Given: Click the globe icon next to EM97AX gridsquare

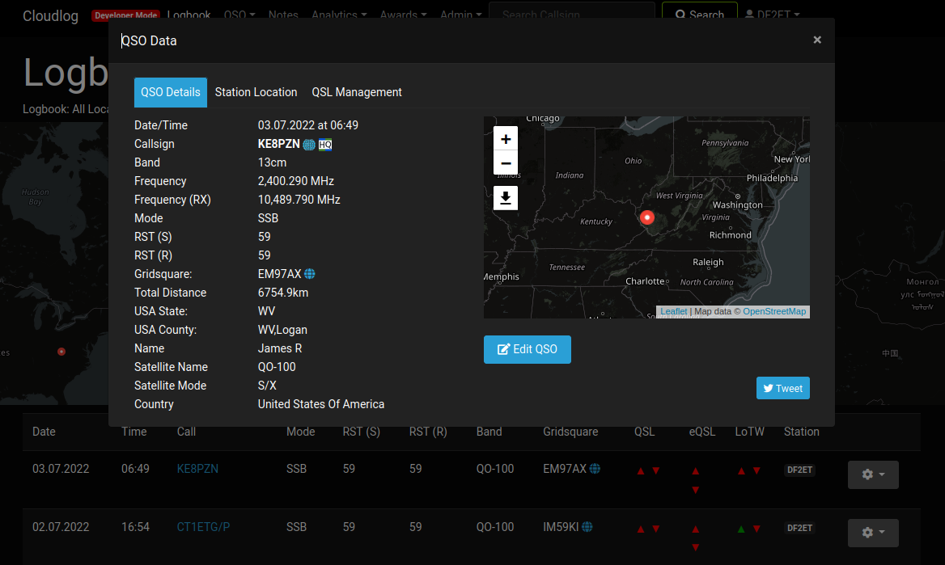Looking at the screenshot, I should (x=308, y=273).
